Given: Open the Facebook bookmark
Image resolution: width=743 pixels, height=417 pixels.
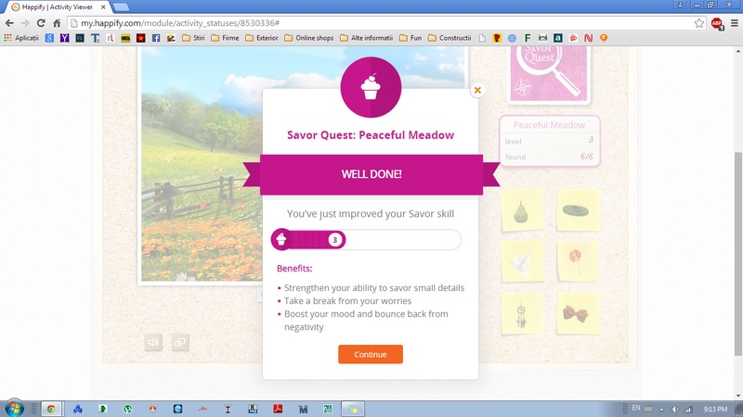Looking at the screenshot, I should coord(155,38).
